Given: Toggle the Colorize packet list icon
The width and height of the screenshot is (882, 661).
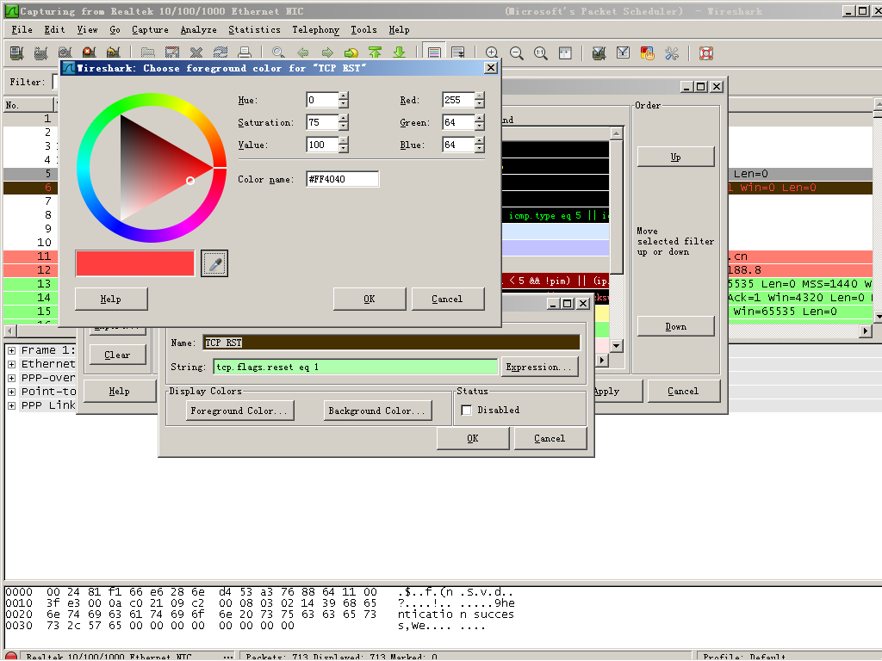Looking at the screenshot, I should [x=434, y=53].
